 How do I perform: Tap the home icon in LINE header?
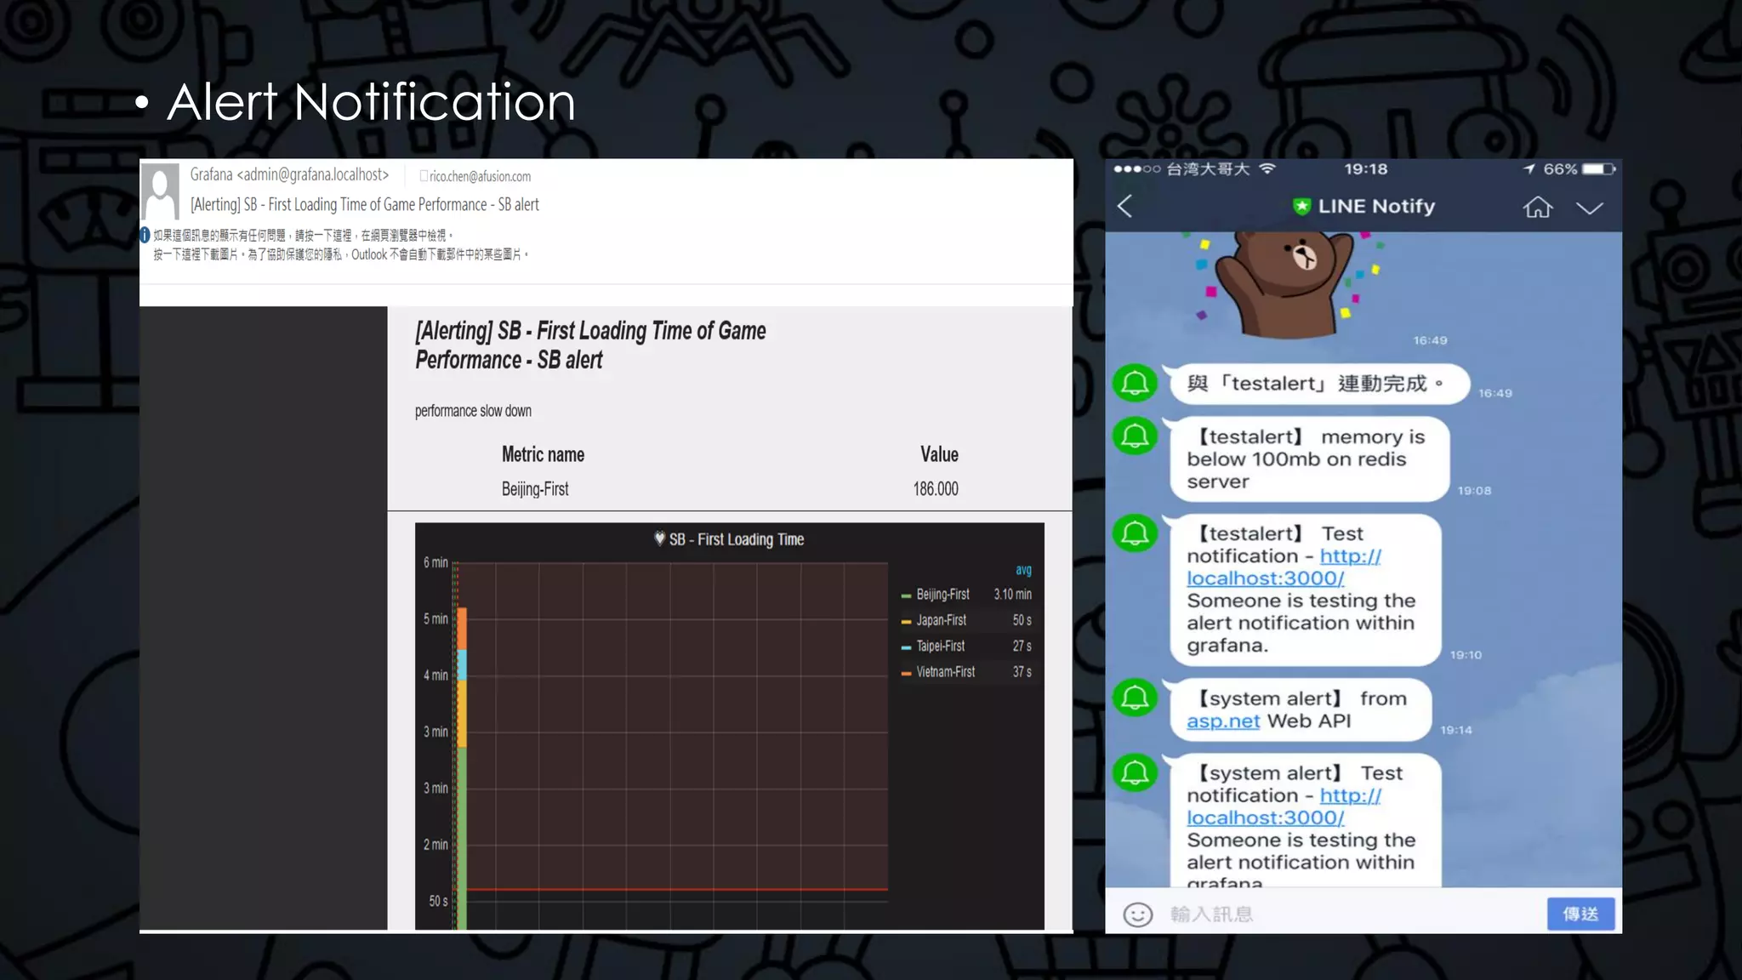(1537, 208)
